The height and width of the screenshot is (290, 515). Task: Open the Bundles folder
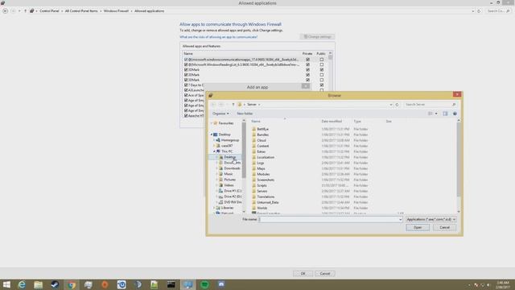pos(262,135)
